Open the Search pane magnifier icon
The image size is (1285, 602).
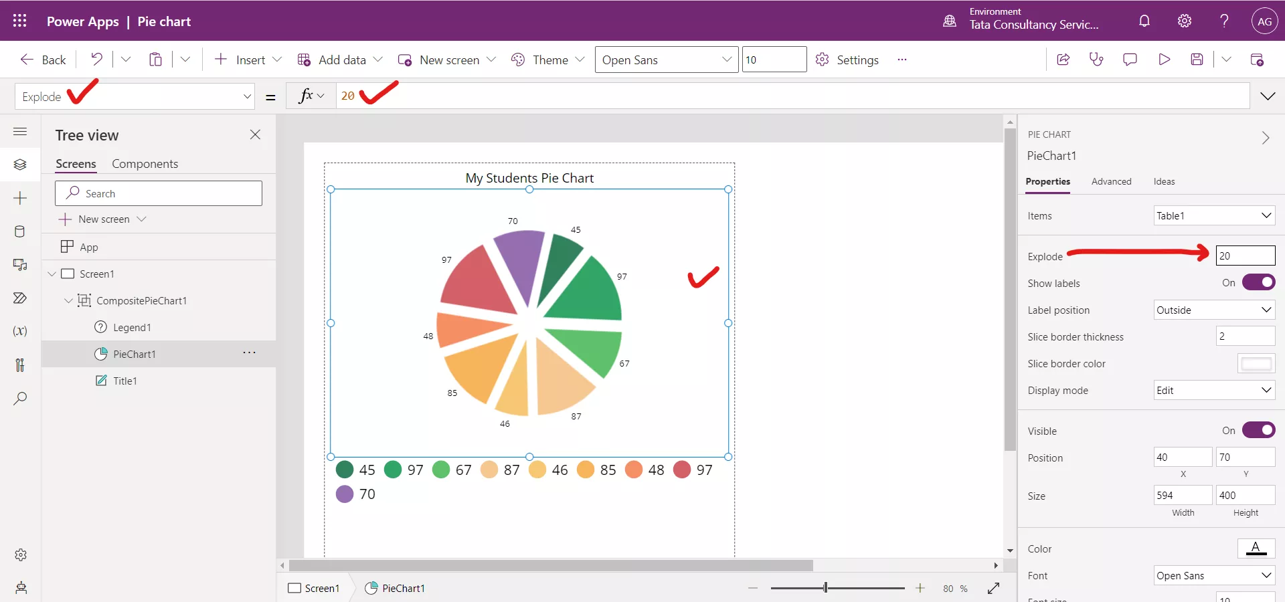(20, 399)
